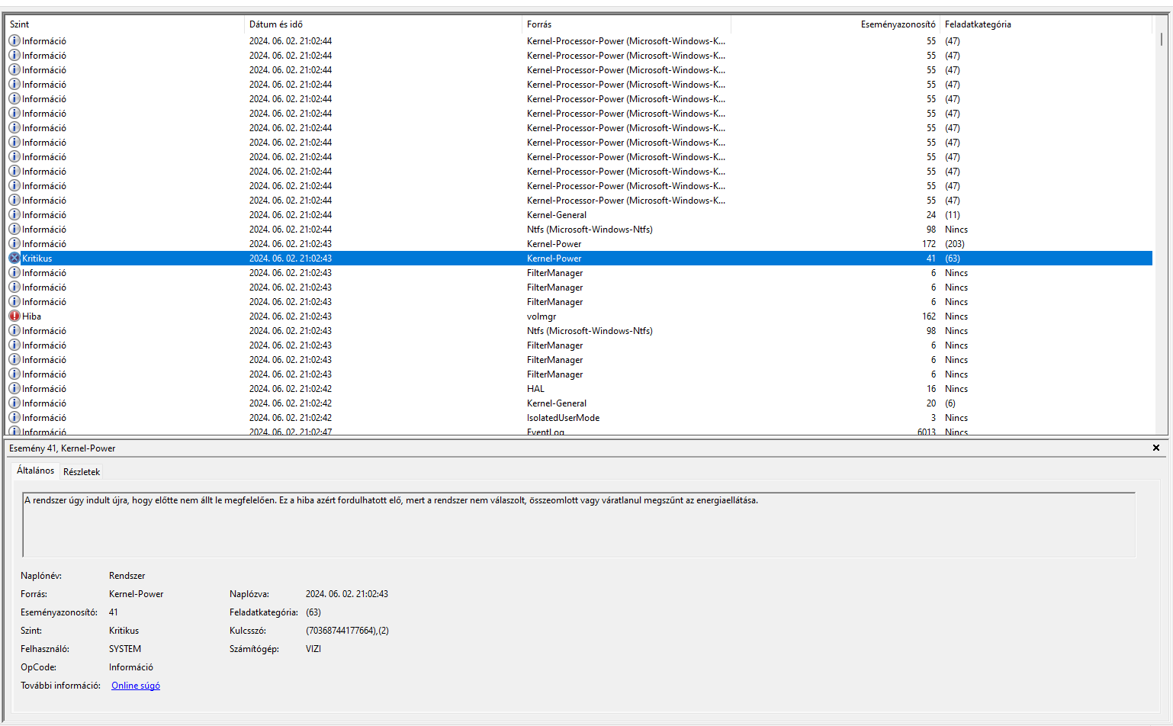Click the SYSTEM user value in details
The height and width of the screenshot is (726, 1173).
point(125,649)
